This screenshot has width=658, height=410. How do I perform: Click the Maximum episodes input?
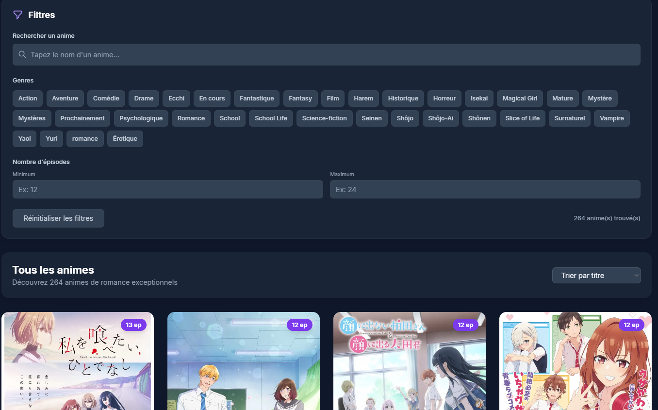coord(485,190)
